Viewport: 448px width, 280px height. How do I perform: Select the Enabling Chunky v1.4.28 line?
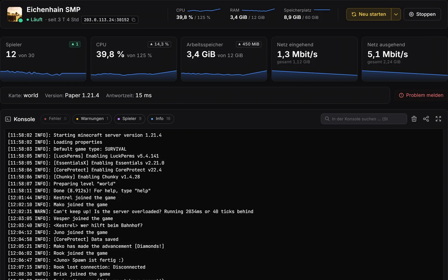coord(74,177)
